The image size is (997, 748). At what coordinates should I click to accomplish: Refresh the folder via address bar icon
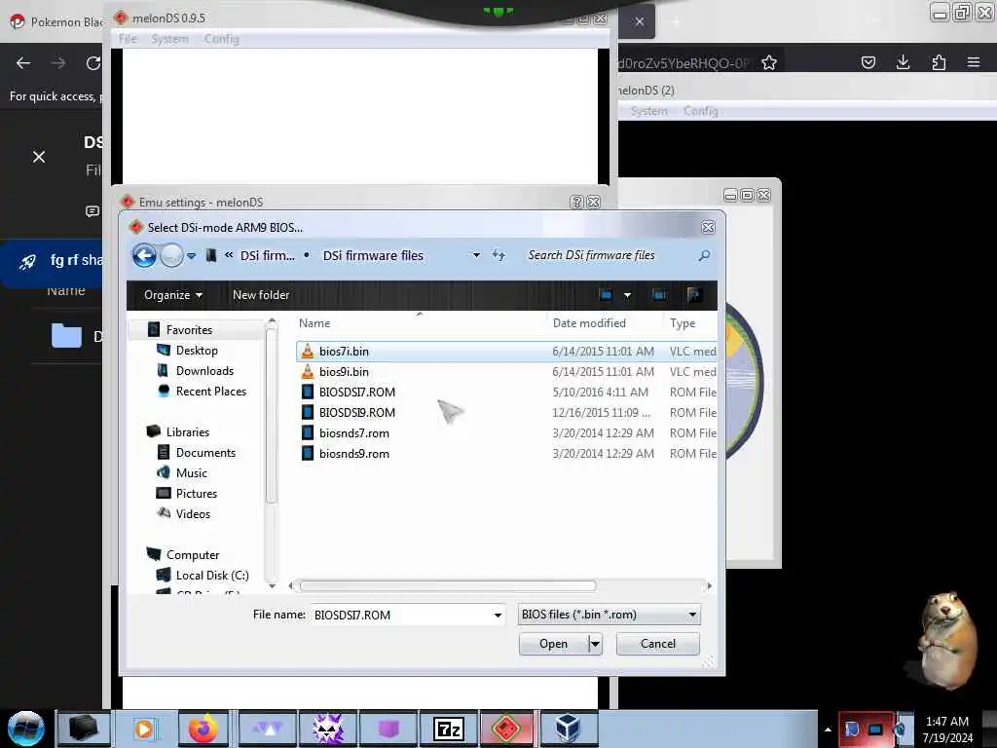click(498, 256)
